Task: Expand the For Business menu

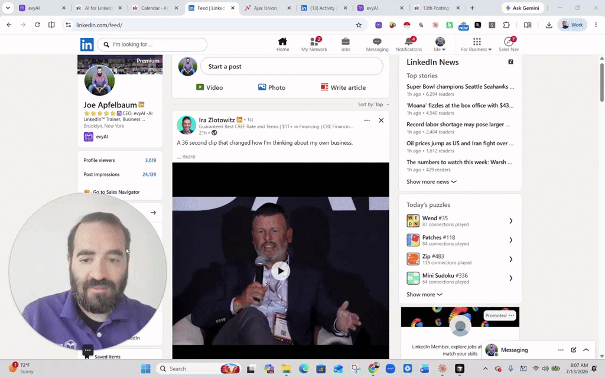Action: [x=476, y=44]
